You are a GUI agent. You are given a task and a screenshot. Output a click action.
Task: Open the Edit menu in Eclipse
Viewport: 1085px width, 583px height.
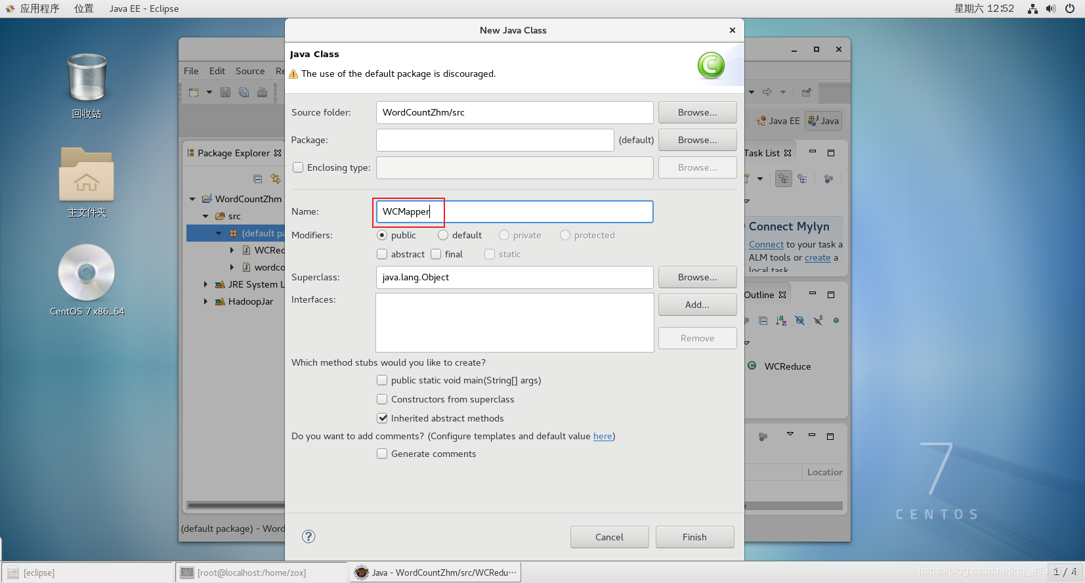(x=217, y=71)
